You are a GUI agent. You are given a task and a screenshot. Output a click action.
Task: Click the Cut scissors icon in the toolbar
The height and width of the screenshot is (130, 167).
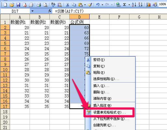tap(68, 5)
